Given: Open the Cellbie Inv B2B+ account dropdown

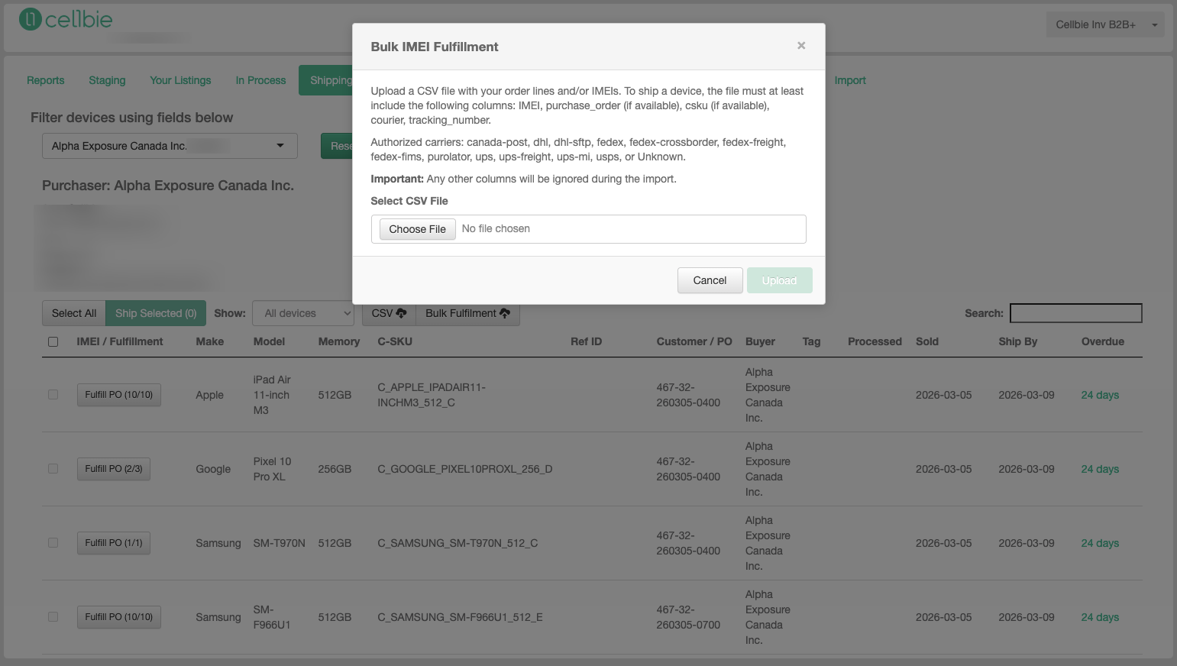Looking at the screenshot, I should [1104, 24].
